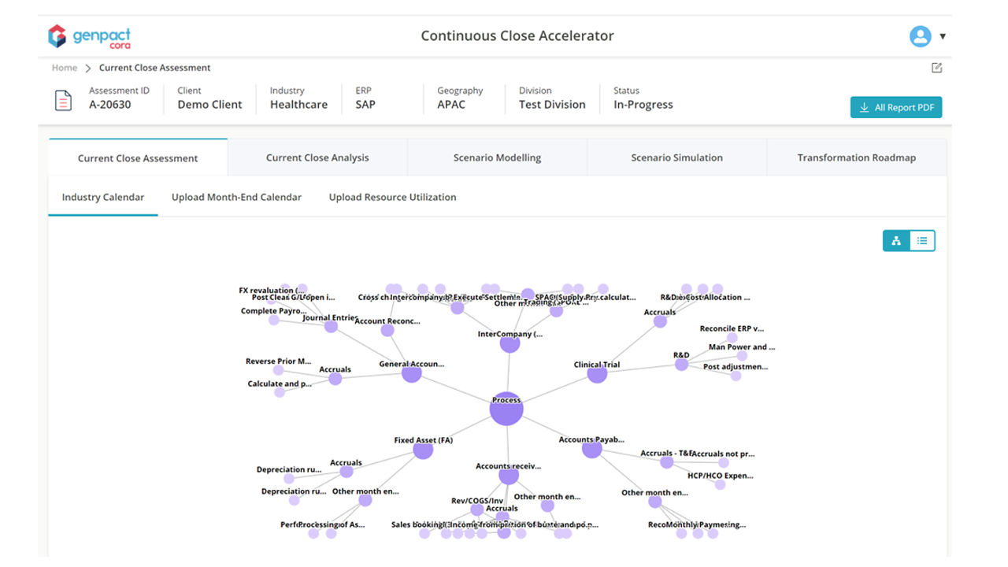Screen dimensions: 1008x567
Task: Click the Accounts Payable node
Action: pyautogui.click(x=591, y=449)
